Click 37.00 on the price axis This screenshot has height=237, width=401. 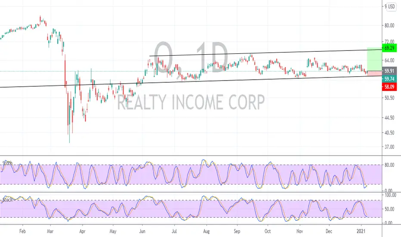389,147
